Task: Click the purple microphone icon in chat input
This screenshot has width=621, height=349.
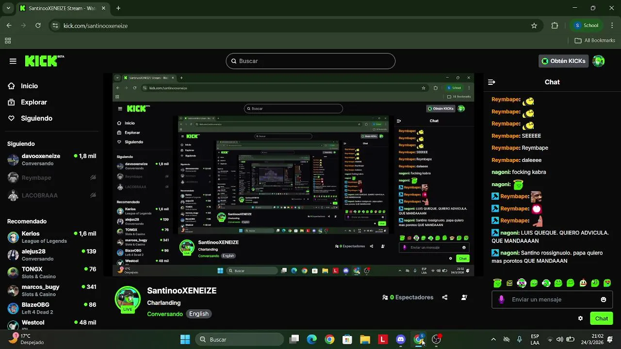Action: (x=501, y=300)
